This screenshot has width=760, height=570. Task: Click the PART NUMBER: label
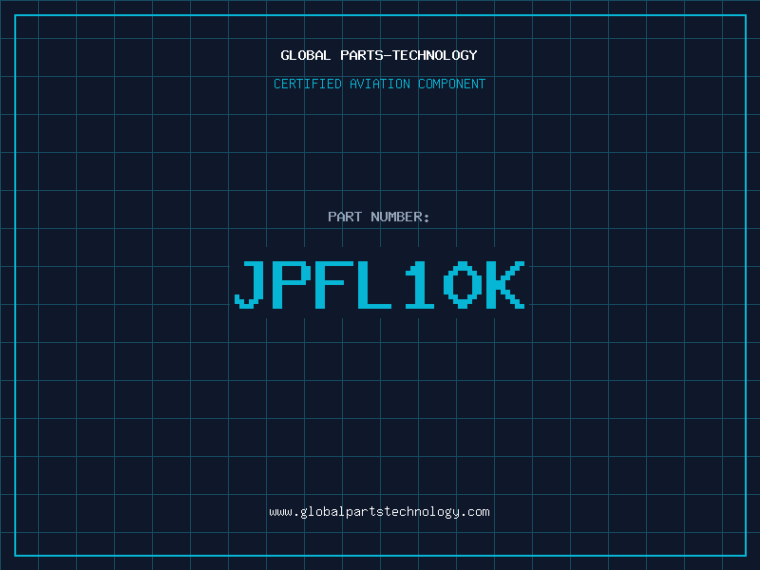[x=378, y=217]
